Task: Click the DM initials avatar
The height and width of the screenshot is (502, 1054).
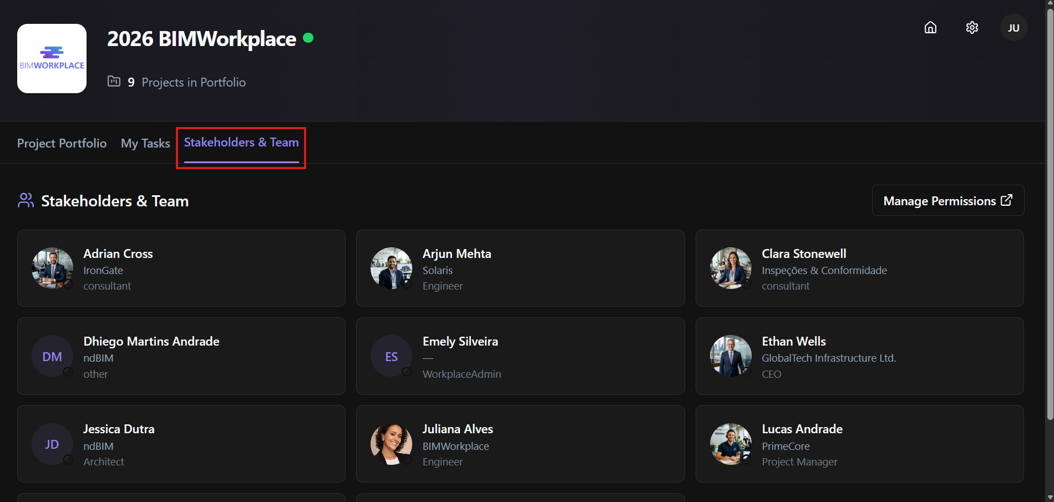Action: tap(52, 356)
